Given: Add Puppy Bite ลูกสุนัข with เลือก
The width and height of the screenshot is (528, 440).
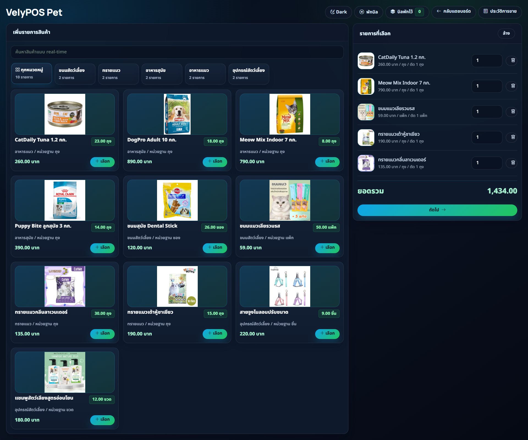Looking at the screenshot, I should point(102,248).
